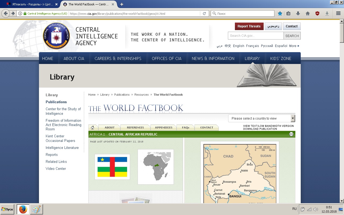This screenshot has width=344, height=215.
Task: Click the Factbook home icon tab
Action: 93,127
